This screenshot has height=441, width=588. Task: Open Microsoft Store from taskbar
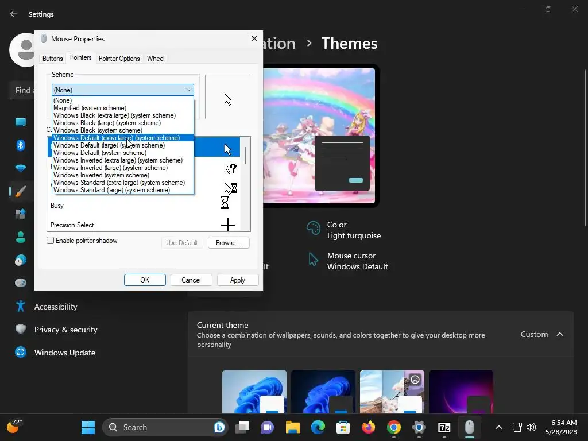(343, 427)
